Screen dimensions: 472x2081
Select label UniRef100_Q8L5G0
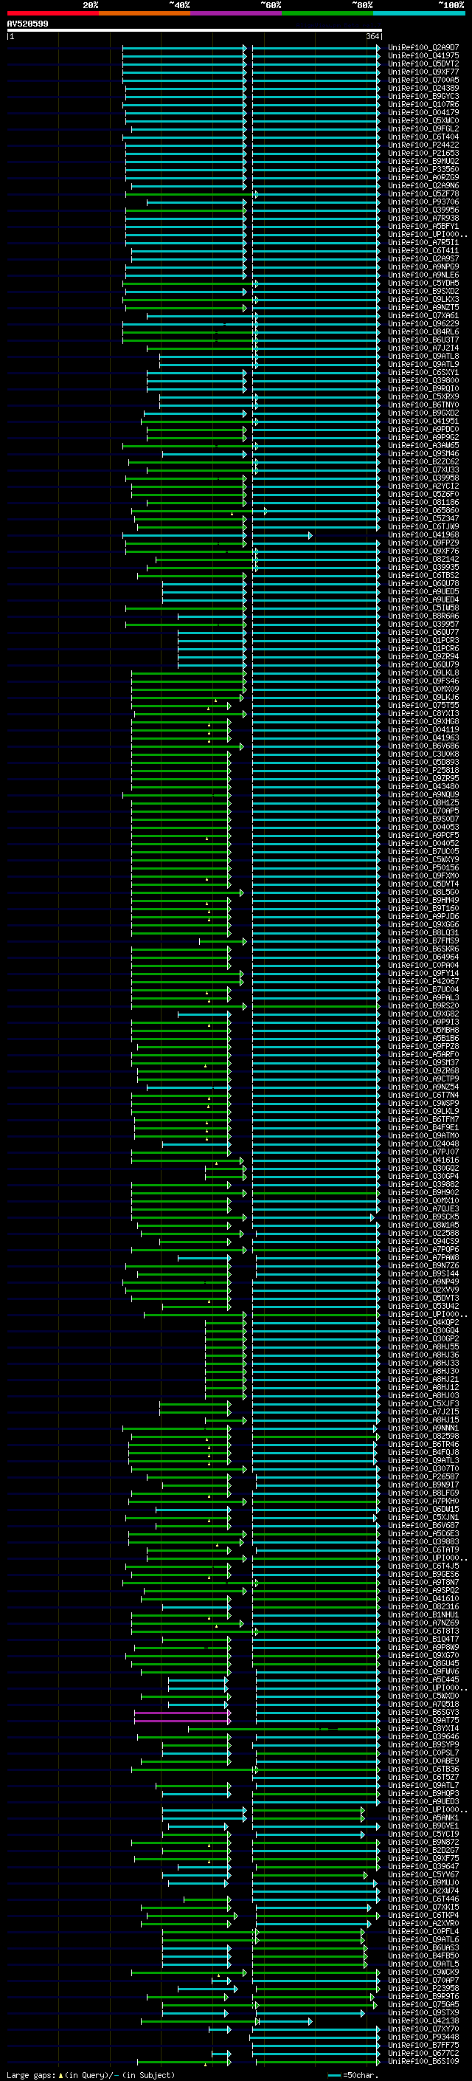coord(423,892)
